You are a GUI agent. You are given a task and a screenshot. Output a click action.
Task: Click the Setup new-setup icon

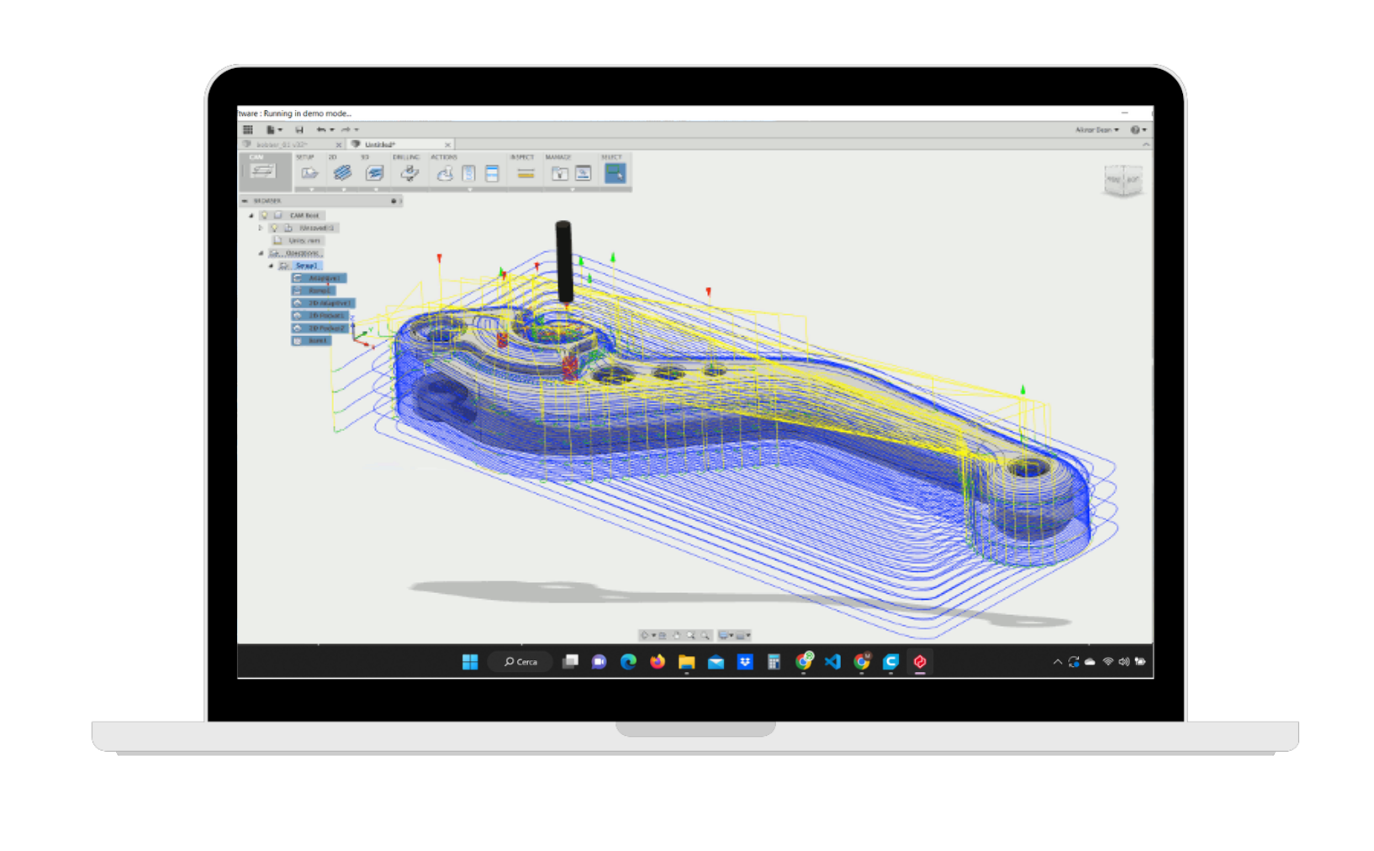(x=309, y=173)
